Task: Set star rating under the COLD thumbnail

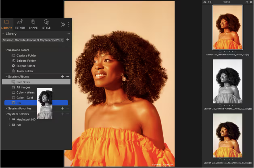Action: coord(230,160)
